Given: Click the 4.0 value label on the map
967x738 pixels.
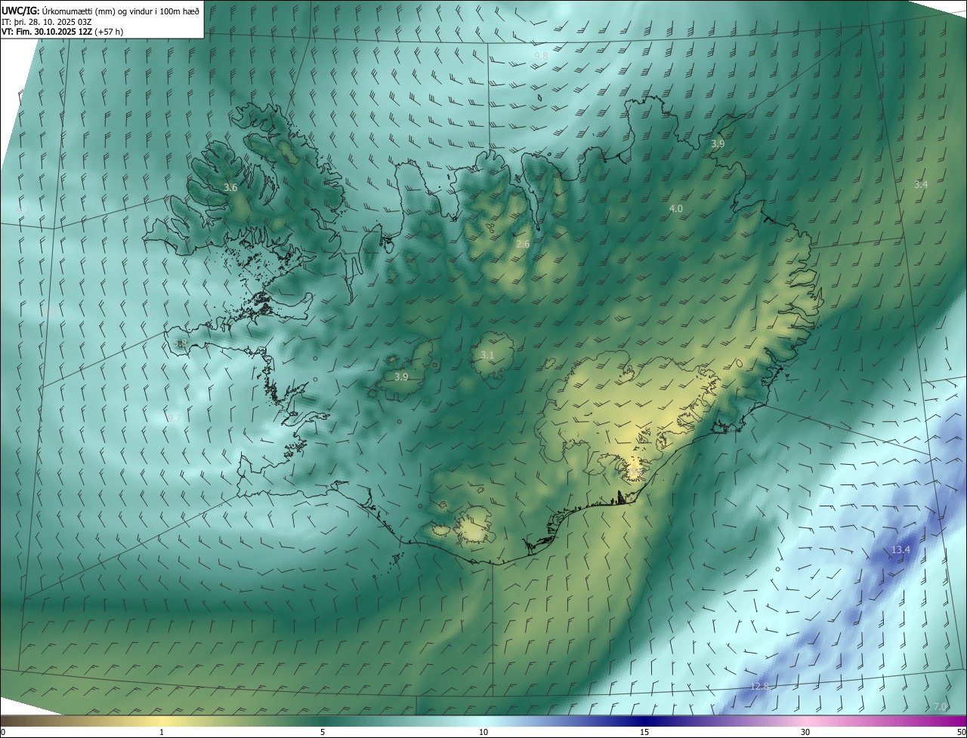Looking at the screenshot, I should click(x=675, y=208).
